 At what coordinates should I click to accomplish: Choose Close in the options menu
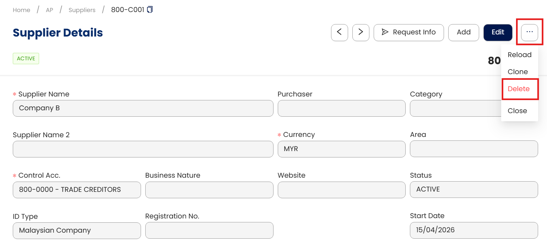pos(517,111)
